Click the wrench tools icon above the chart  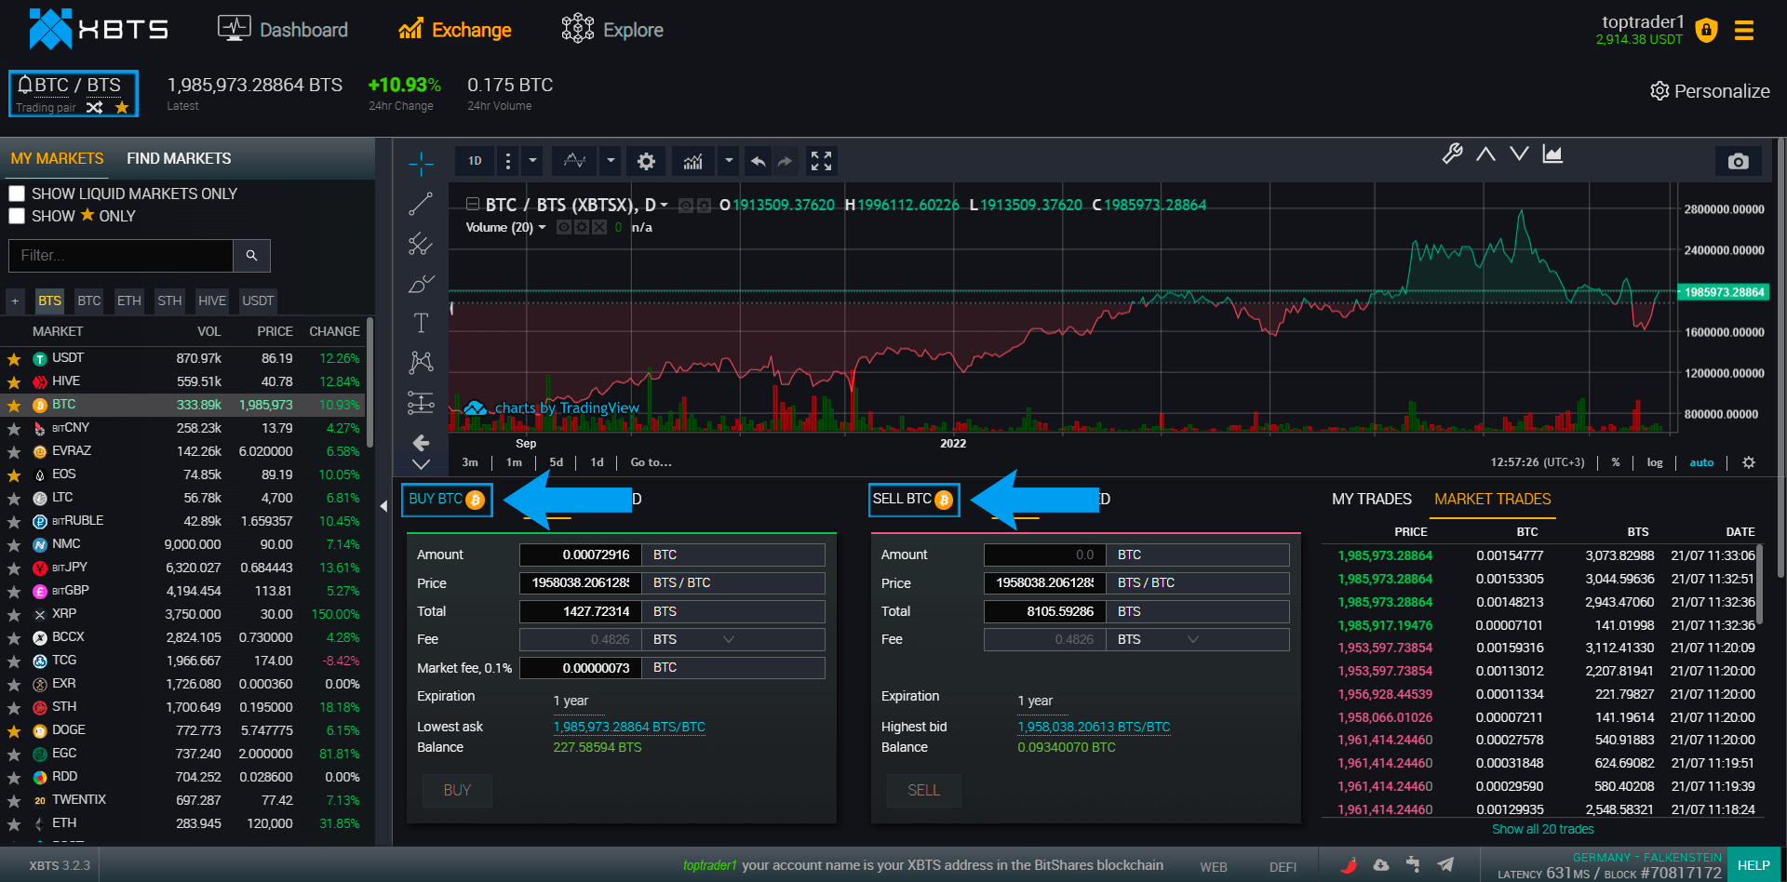coord(1452,154)
